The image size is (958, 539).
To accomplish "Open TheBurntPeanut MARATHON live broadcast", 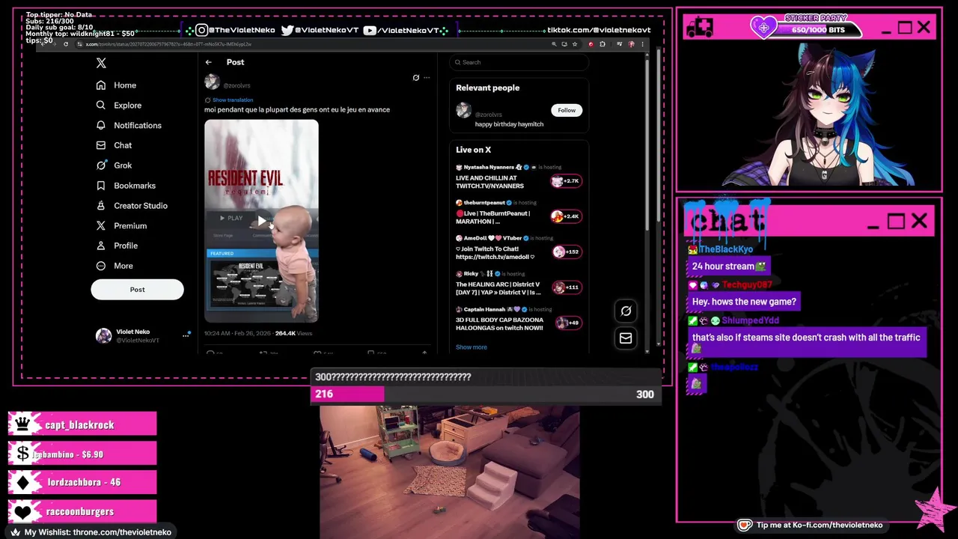I will pyautogui.click(x=492, y=217).
